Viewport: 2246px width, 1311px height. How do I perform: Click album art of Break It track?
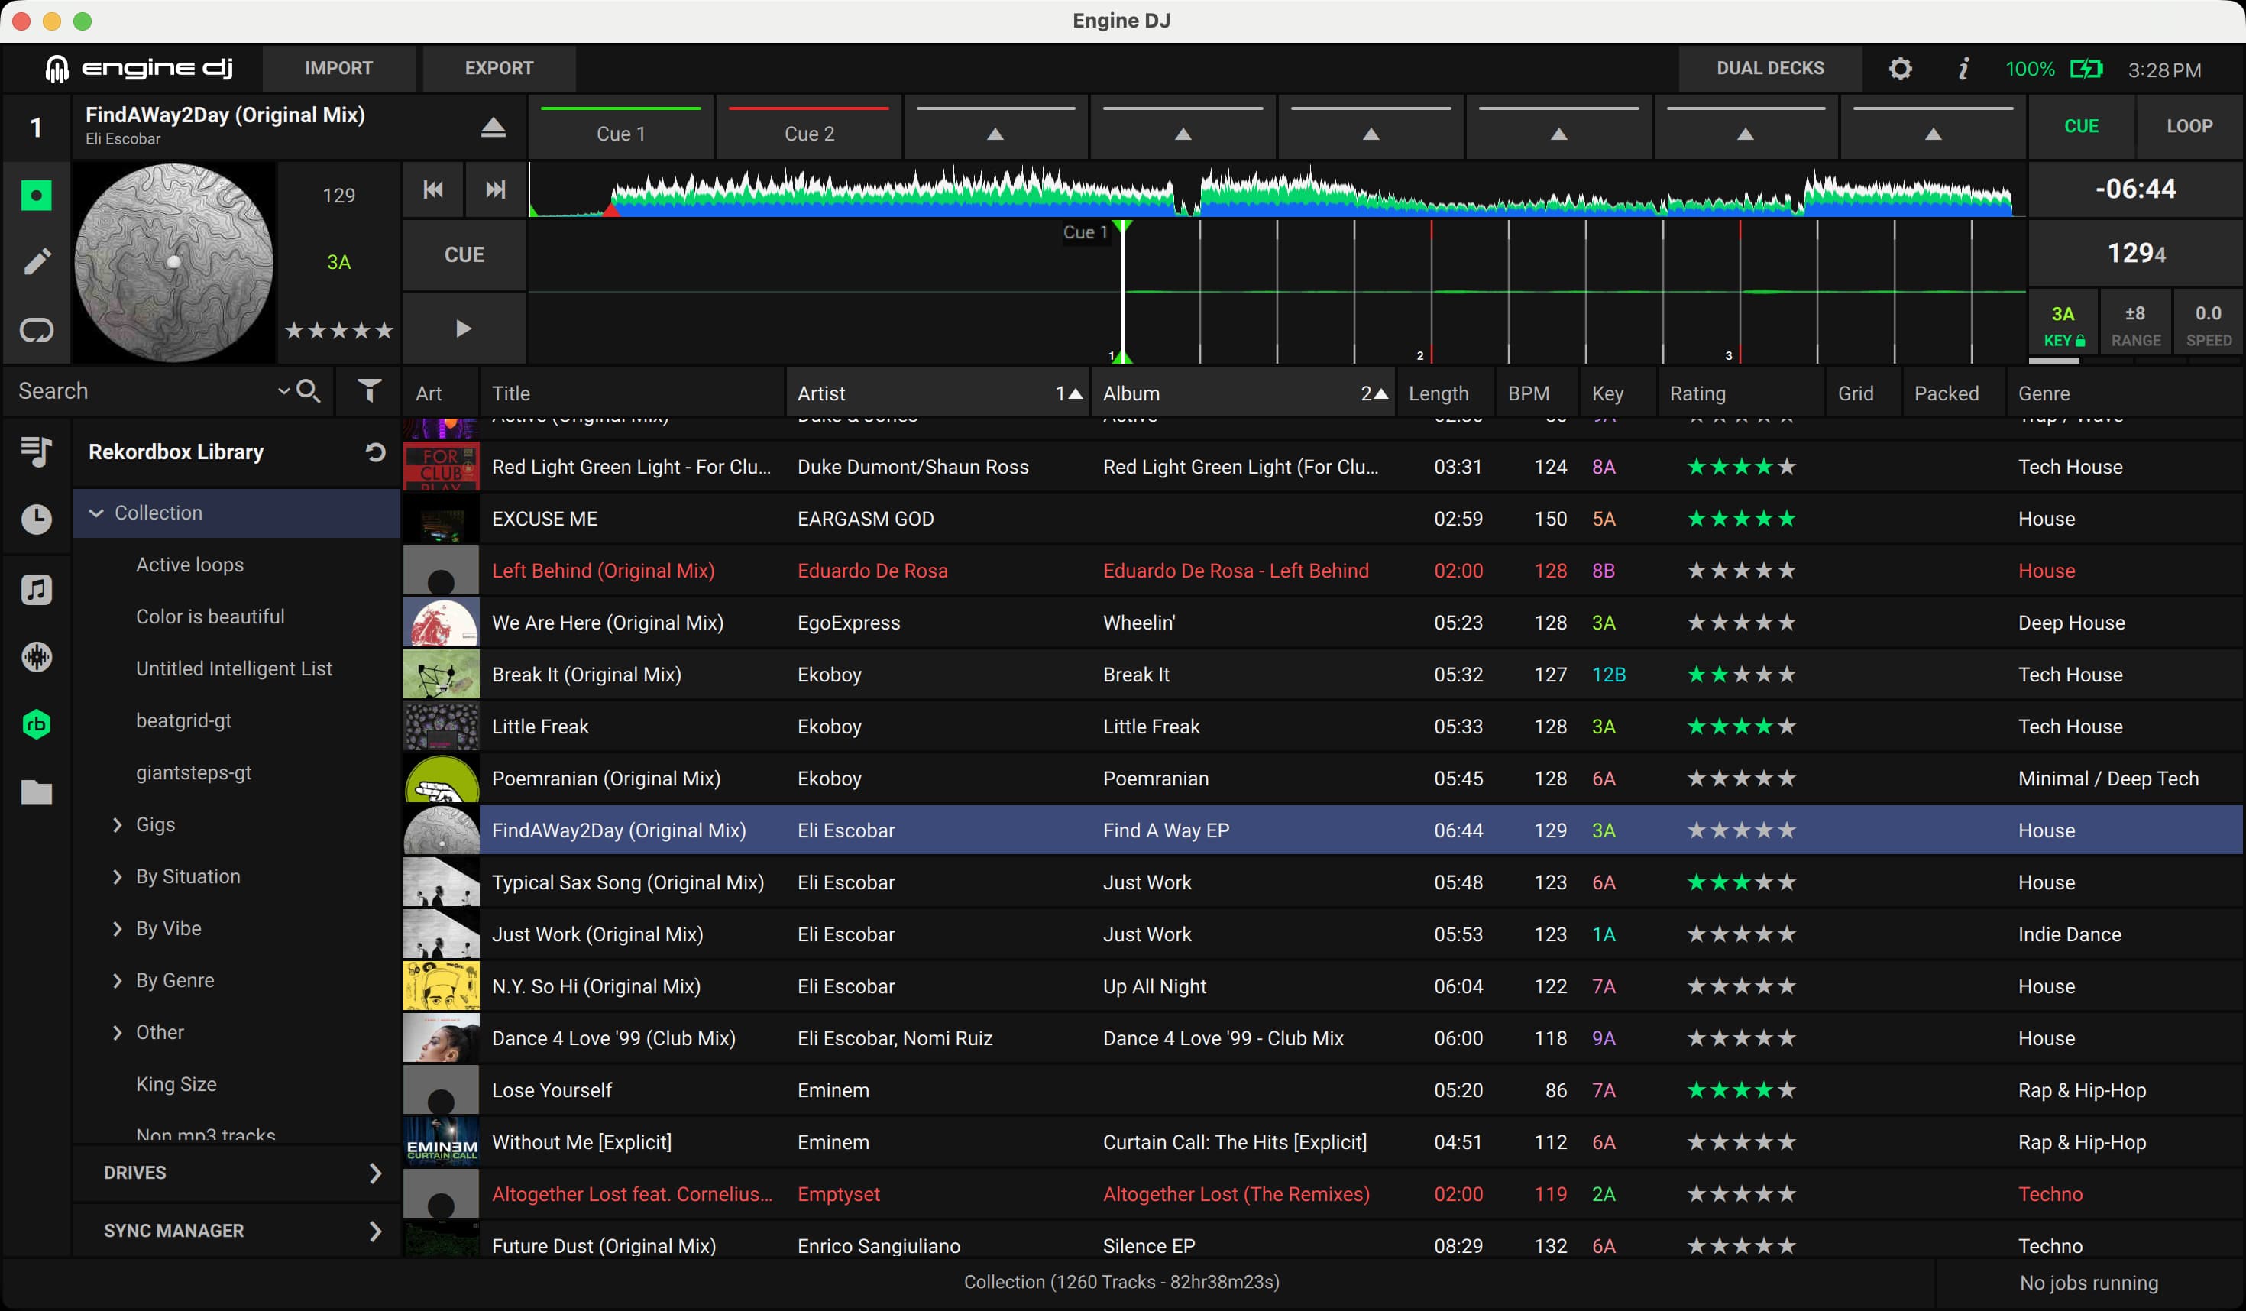442,675
